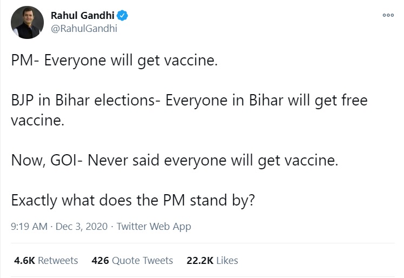Click the '4.6K' retweet count number
This screenshot has height=278, width=404.
point(24,260)
